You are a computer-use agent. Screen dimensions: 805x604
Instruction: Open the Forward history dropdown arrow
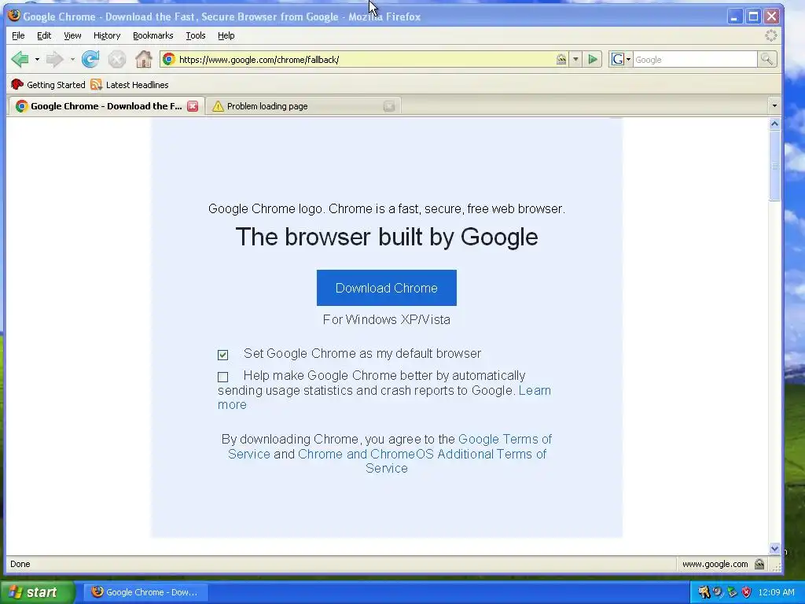click(x=72, y=60)
